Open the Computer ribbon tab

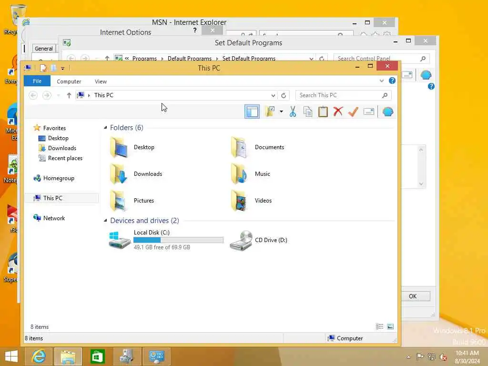(x=69, y=81)
